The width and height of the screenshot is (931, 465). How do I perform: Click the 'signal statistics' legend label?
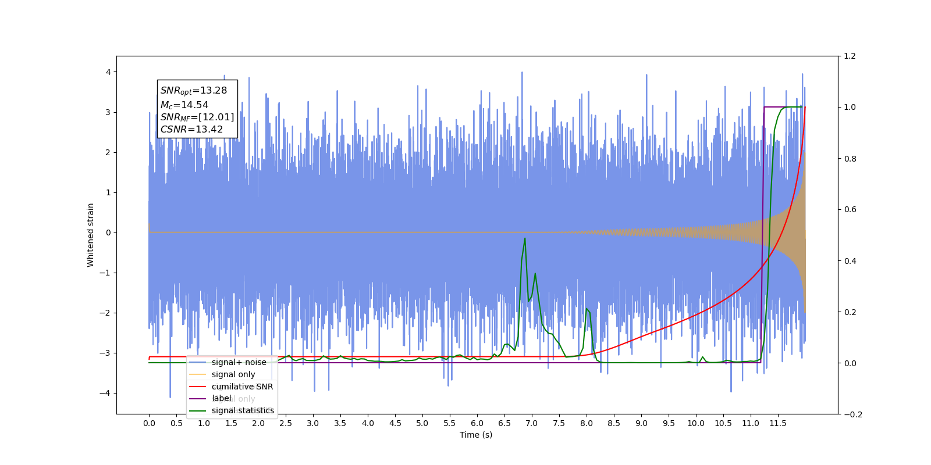(243, 410)
